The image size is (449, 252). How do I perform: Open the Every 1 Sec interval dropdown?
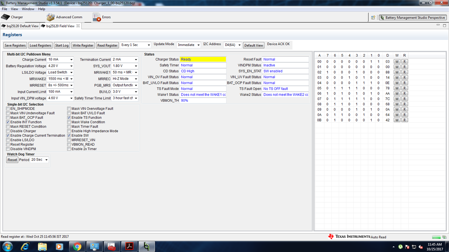tap(135, 45)
